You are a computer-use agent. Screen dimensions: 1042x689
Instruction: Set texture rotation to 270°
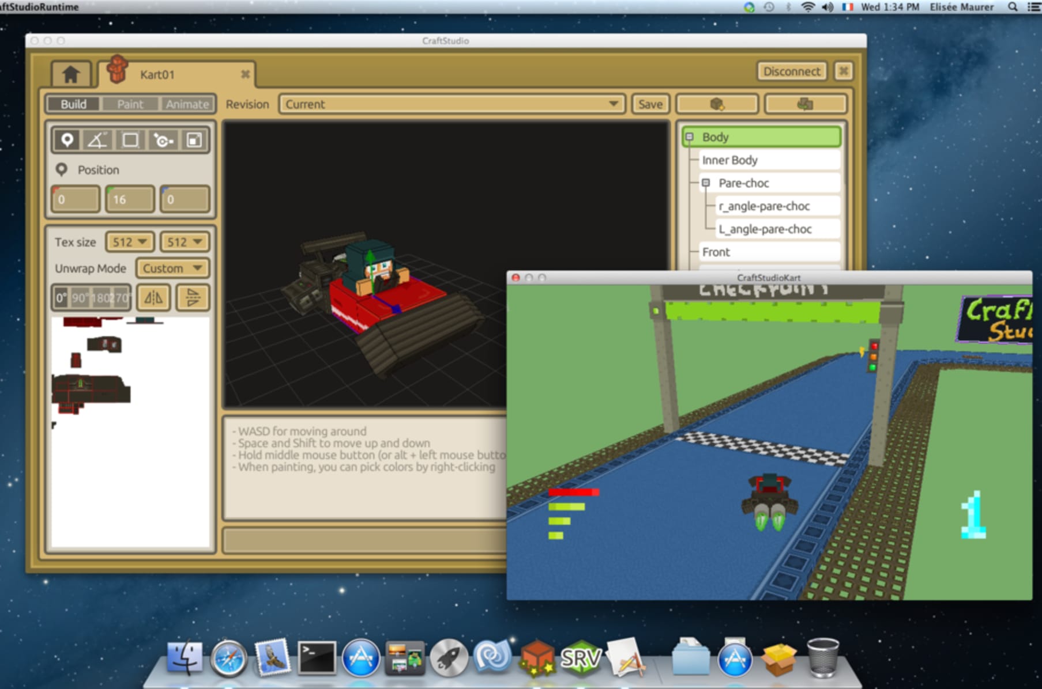pos(120,298)
